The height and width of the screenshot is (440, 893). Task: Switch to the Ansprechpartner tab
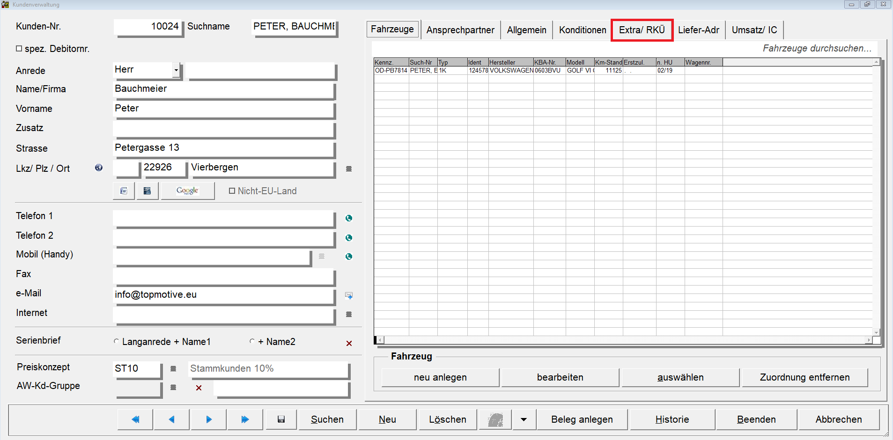pos(460,30)
